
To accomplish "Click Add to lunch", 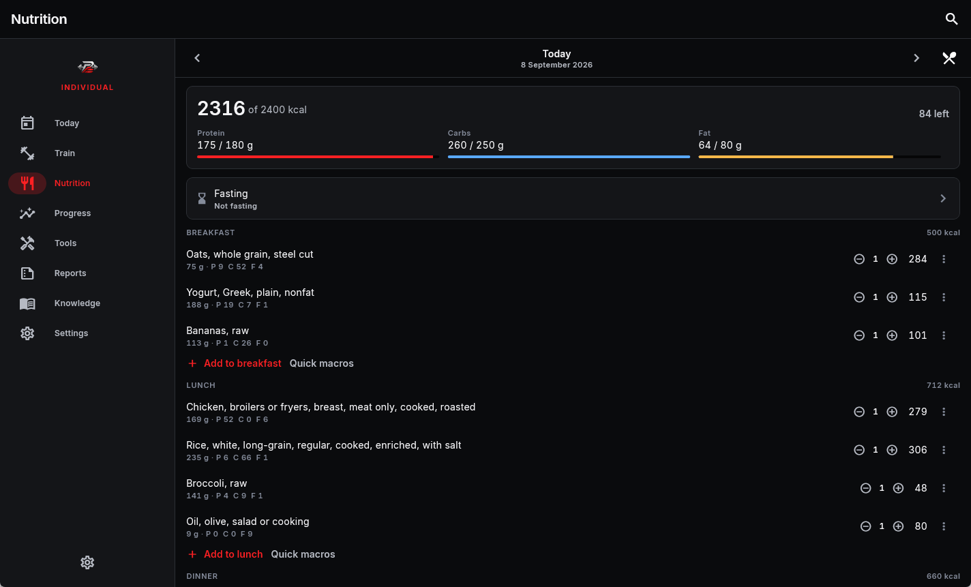I will [225, 554].
